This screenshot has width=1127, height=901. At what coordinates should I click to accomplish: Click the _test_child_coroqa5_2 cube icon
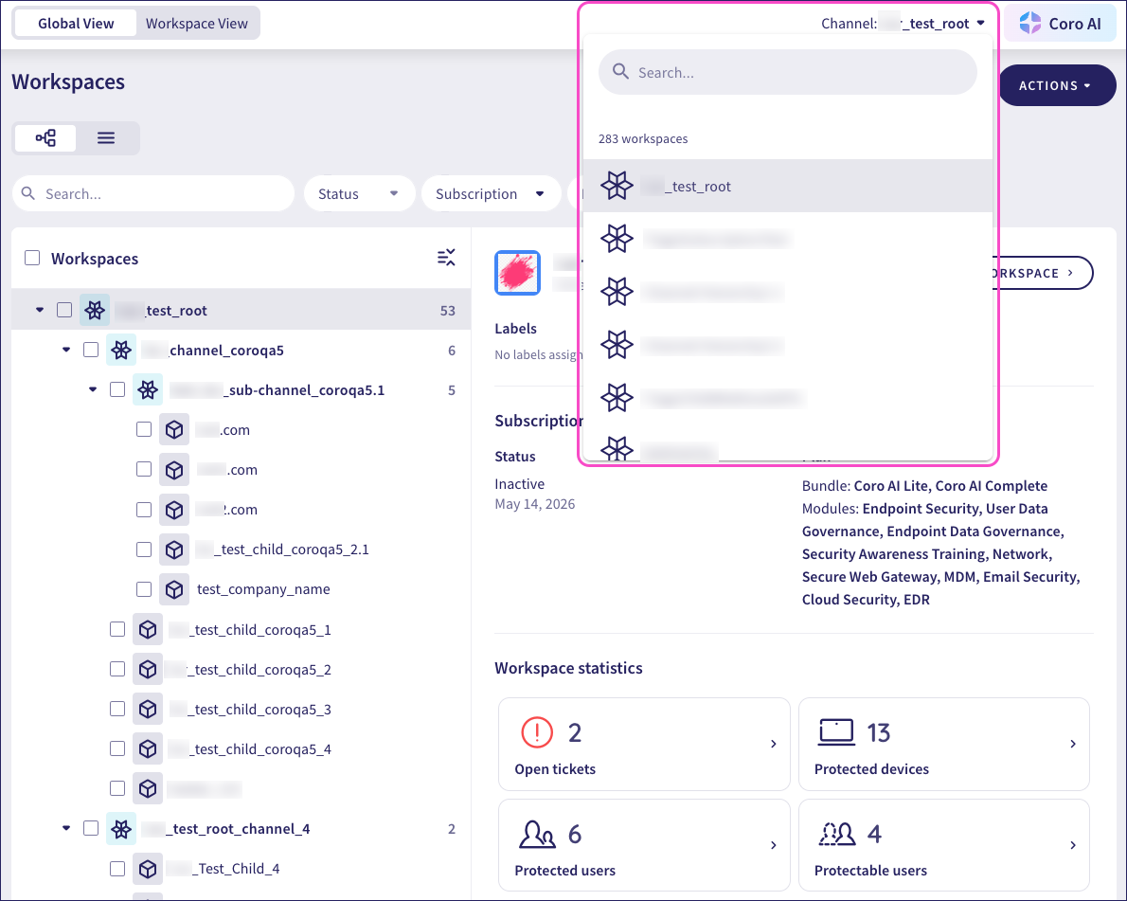pyautogui.click(x=148, y=670)
